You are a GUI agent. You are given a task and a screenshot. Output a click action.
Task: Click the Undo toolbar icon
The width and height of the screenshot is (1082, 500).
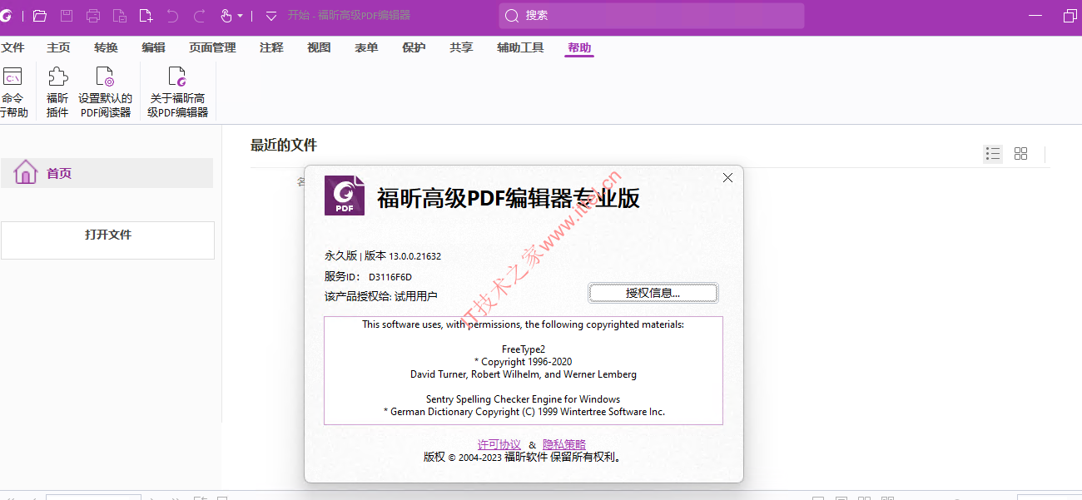click(x=172, y=15)
